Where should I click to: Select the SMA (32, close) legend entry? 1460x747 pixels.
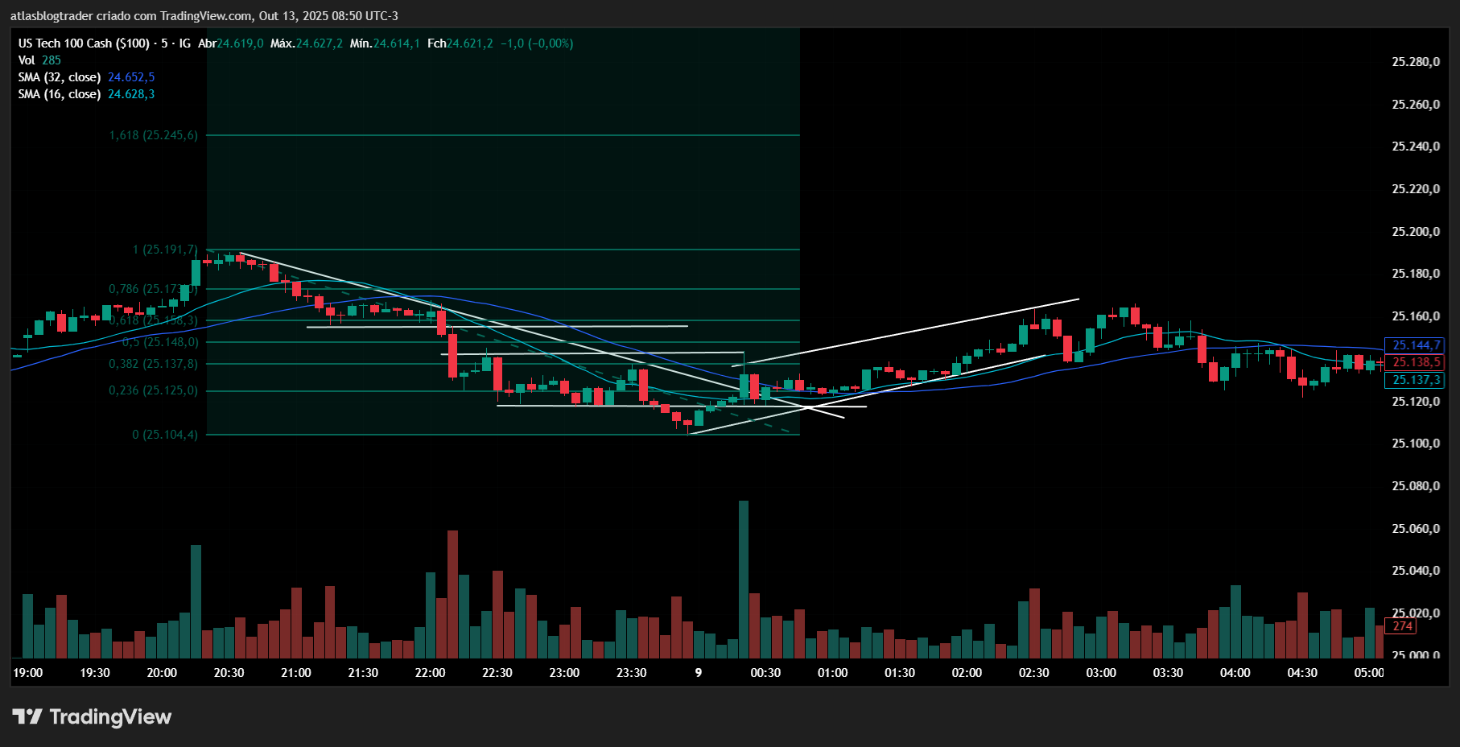[x=60, y=77]
